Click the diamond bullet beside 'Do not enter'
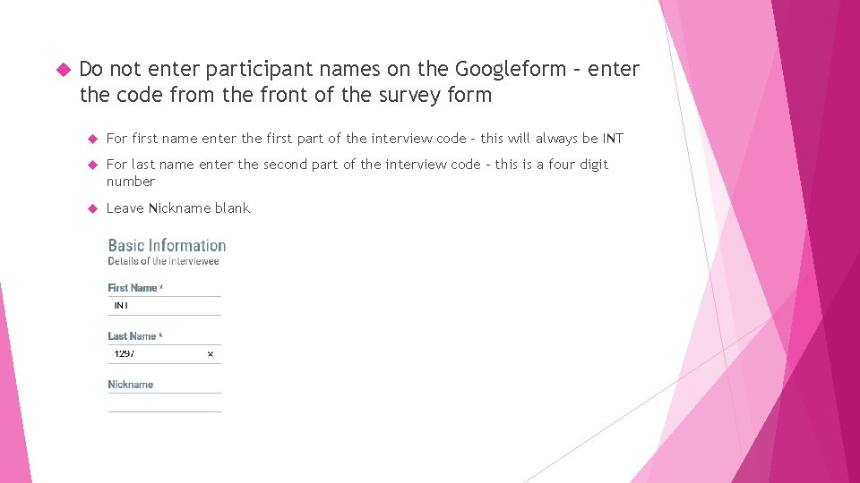Viewport: 860px width, 483px height. point(63,69)
